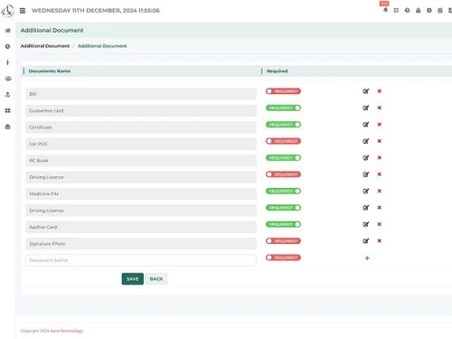Open the hamburger menu in header
452x339 pixels.
(23, 11)
